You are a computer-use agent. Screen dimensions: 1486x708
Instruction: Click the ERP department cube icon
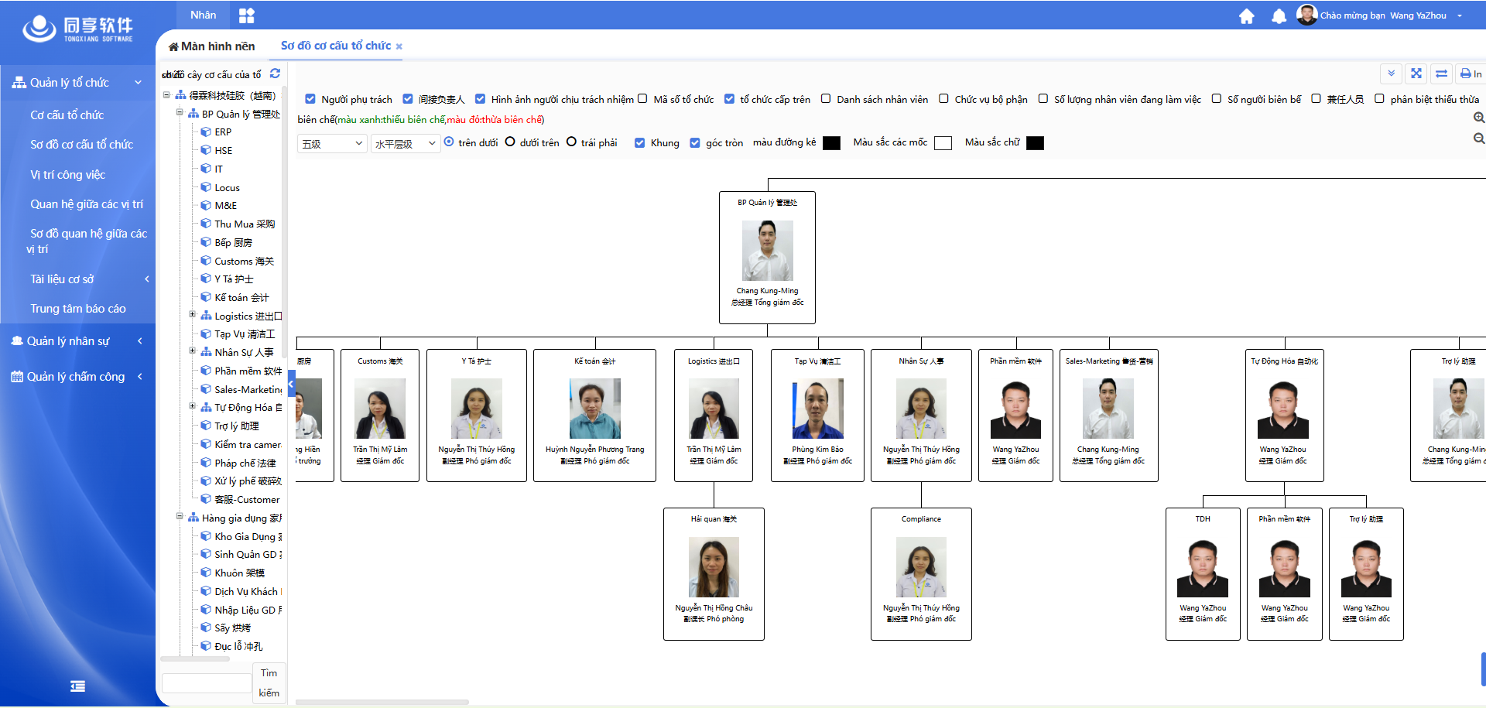pos(206,132)
